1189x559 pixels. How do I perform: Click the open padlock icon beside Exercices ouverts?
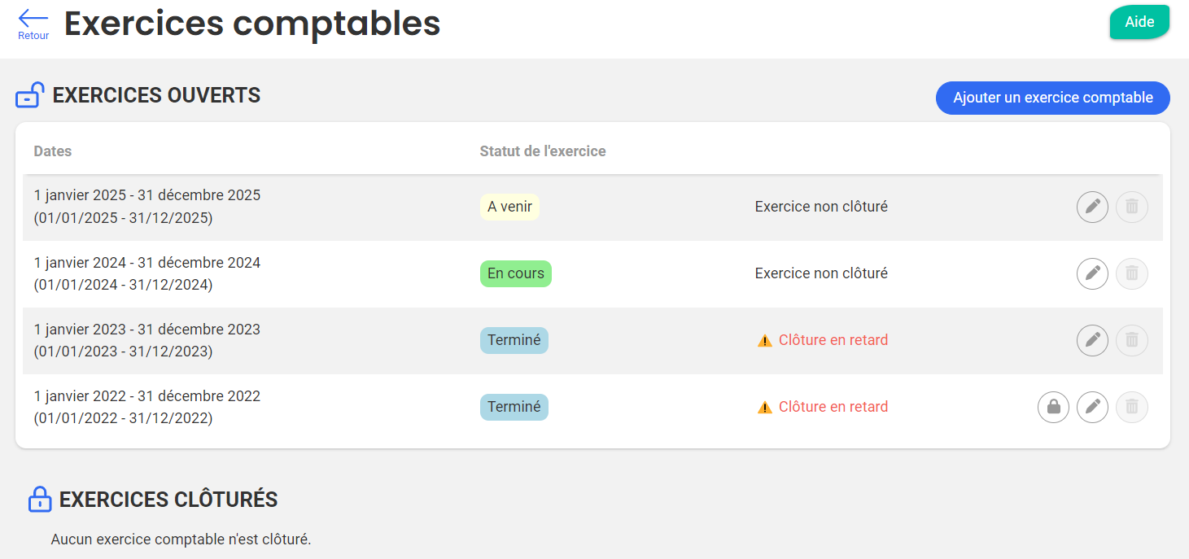click(30, 95)
